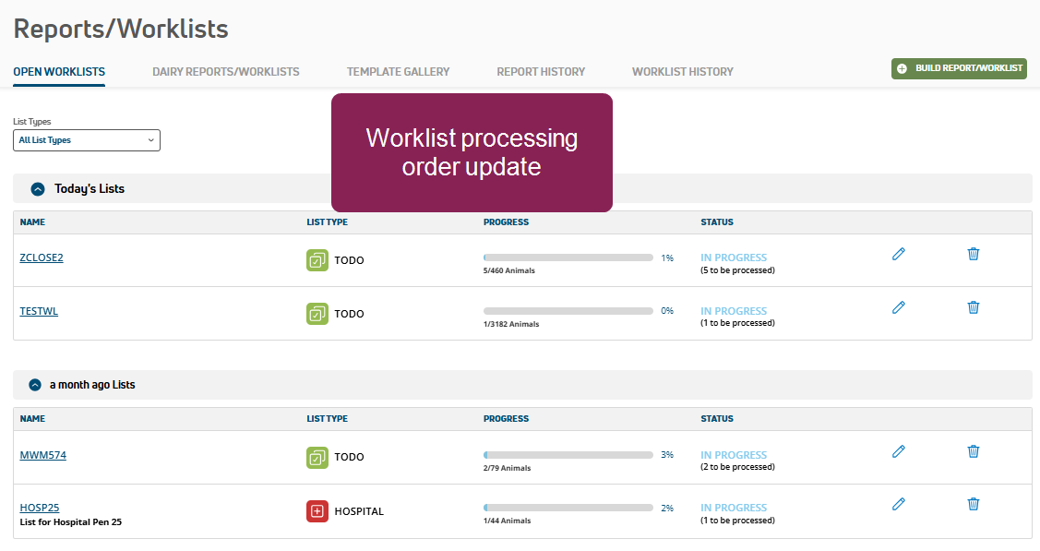Image resolution: width=1040 pixels, height=551 pixels.
Task: Open the ZCLOSE2 worklist link
Action: (x=42, y=258)
